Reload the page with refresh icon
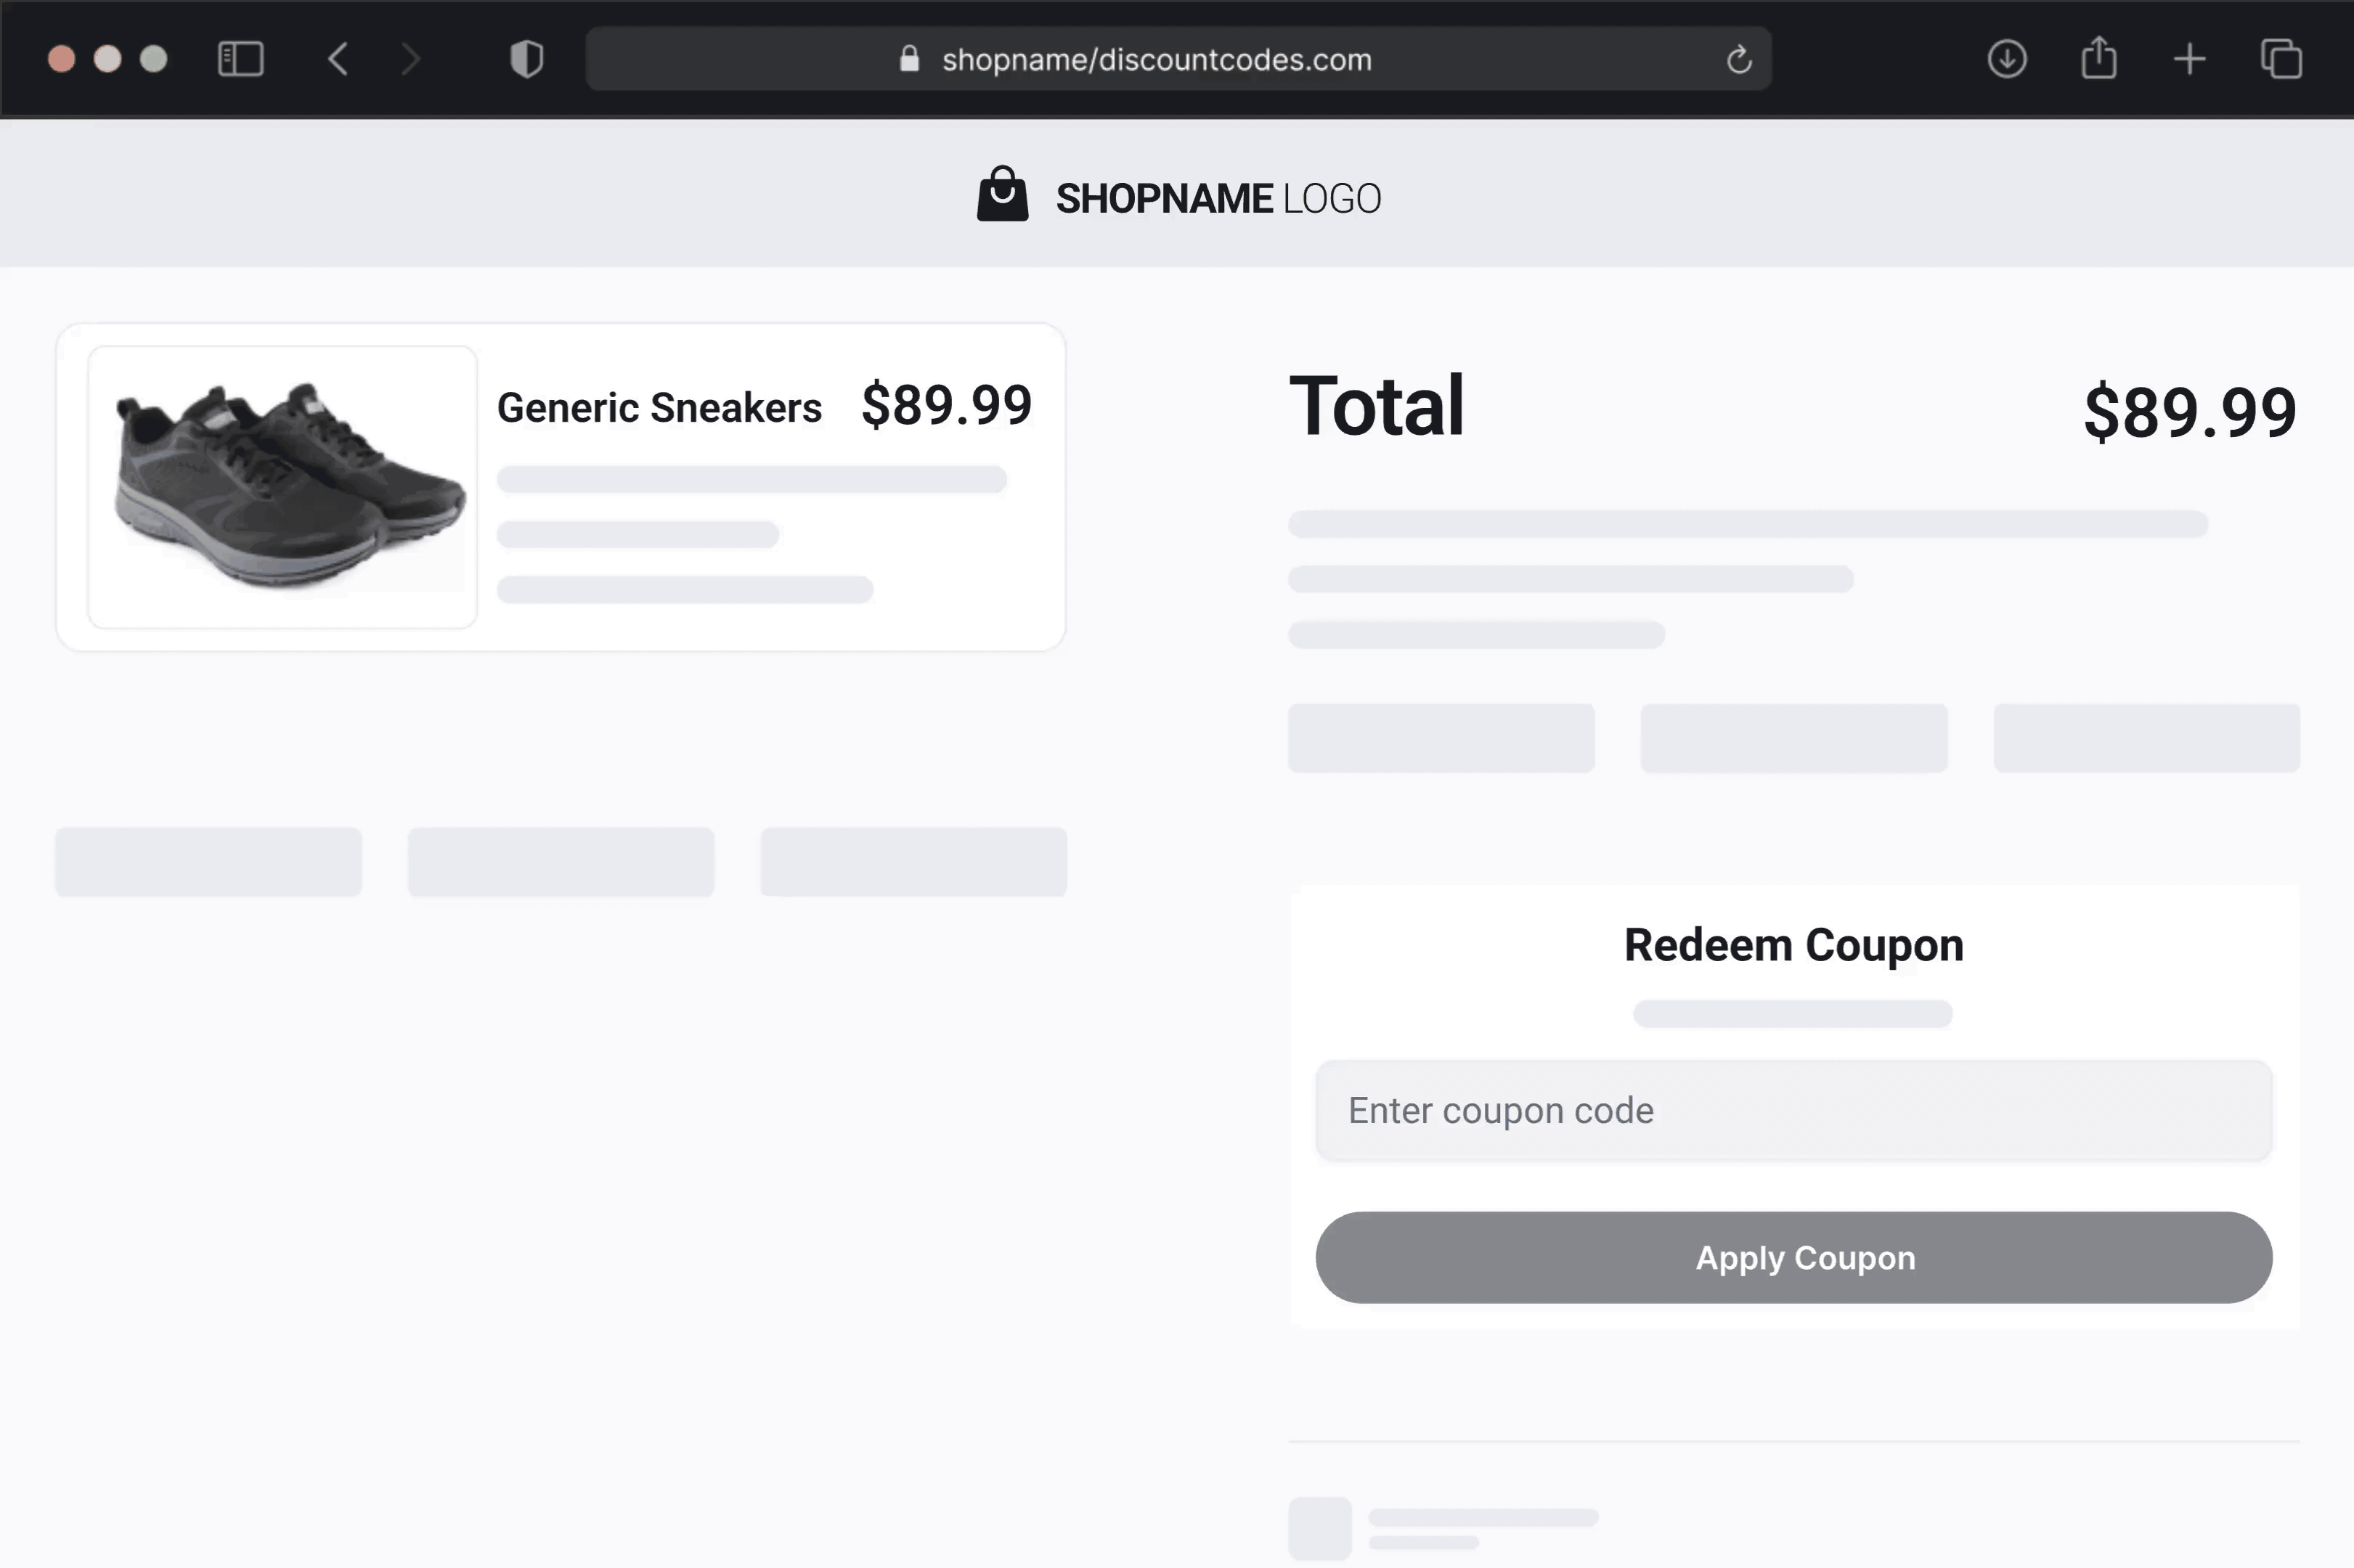The width and height of the screenshot is (2354, 1568). click(x=1739, y=60)
